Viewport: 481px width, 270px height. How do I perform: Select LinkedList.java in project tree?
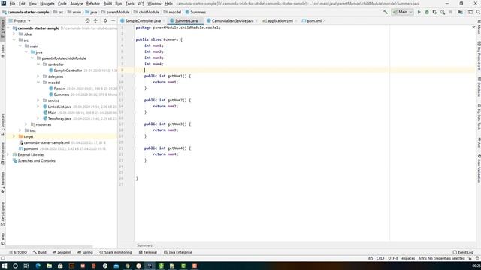(59, 106)
